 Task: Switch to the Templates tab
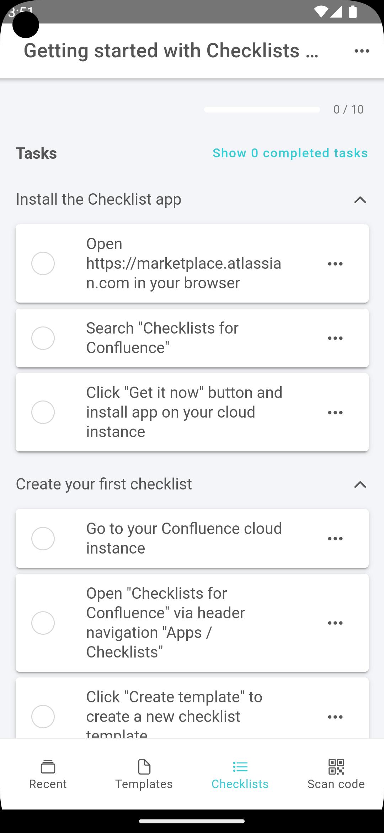(144, 775)
